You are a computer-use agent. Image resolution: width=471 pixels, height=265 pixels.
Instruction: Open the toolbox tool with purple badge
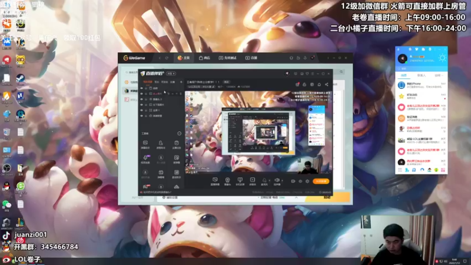(145, 159)
